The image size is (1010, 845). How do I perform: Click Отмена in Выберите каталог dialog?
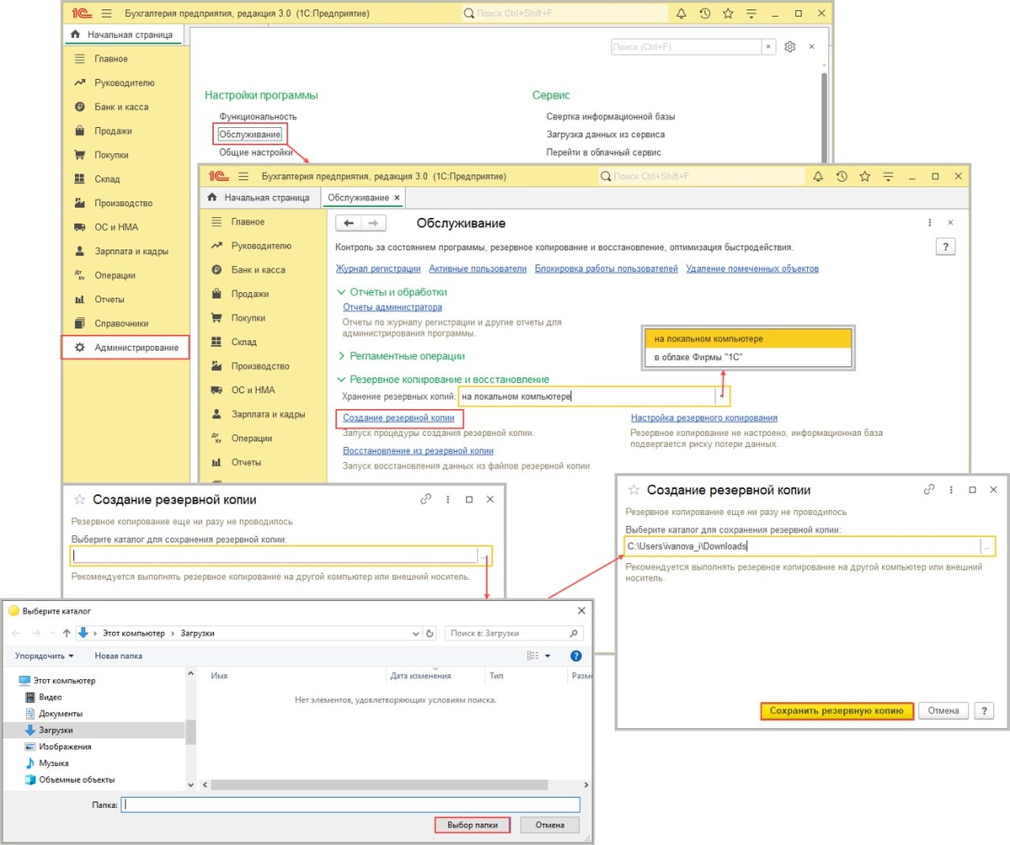[549, 825]
